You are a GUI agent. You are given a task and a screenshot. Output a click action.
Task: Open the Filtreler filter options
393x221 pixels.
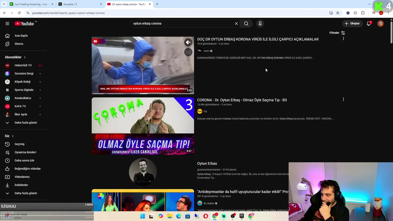click(337, 33)
